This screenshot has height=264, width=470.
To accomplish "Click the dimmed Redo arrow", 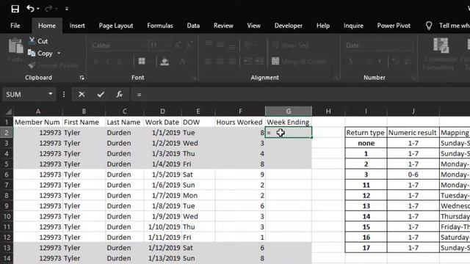I will (48, 9).
